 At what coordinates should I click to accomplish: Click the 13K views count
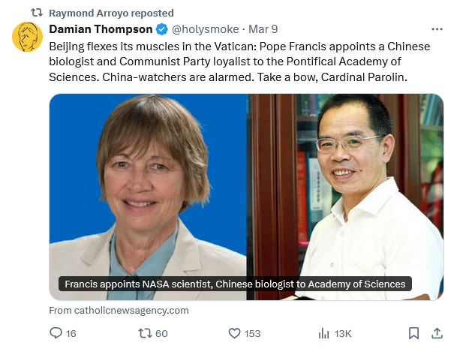point(343,333)
